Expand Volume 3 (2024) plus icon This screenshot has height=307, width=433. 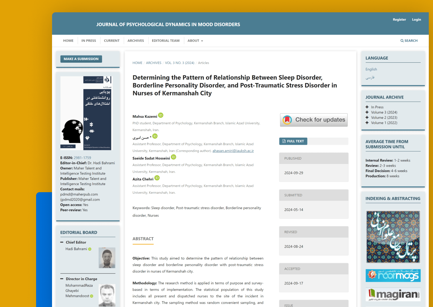point(367,112)
